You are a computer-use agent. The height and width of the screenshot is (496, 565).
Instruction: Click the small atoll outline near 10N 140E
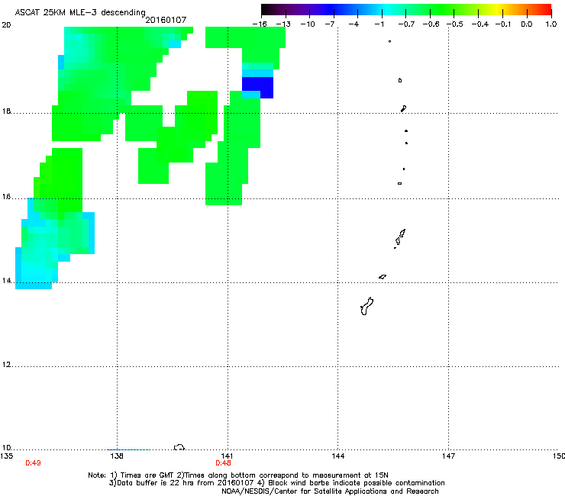click(x=179, y=447)
